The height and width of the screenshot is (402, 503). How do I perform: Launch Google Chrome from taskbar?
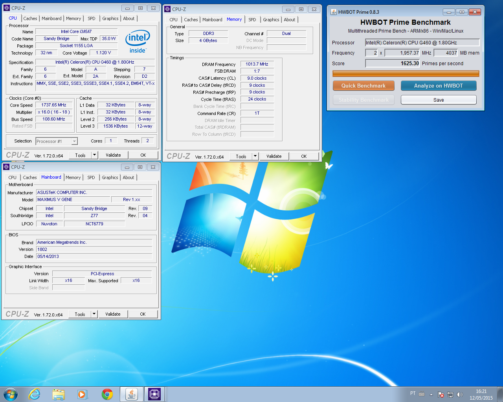pyautogui.click(x=107, y=394)
